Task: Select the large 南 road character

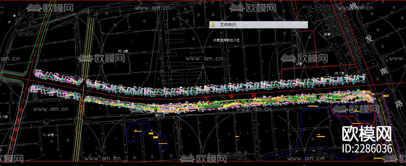Action: coord(384,71)
